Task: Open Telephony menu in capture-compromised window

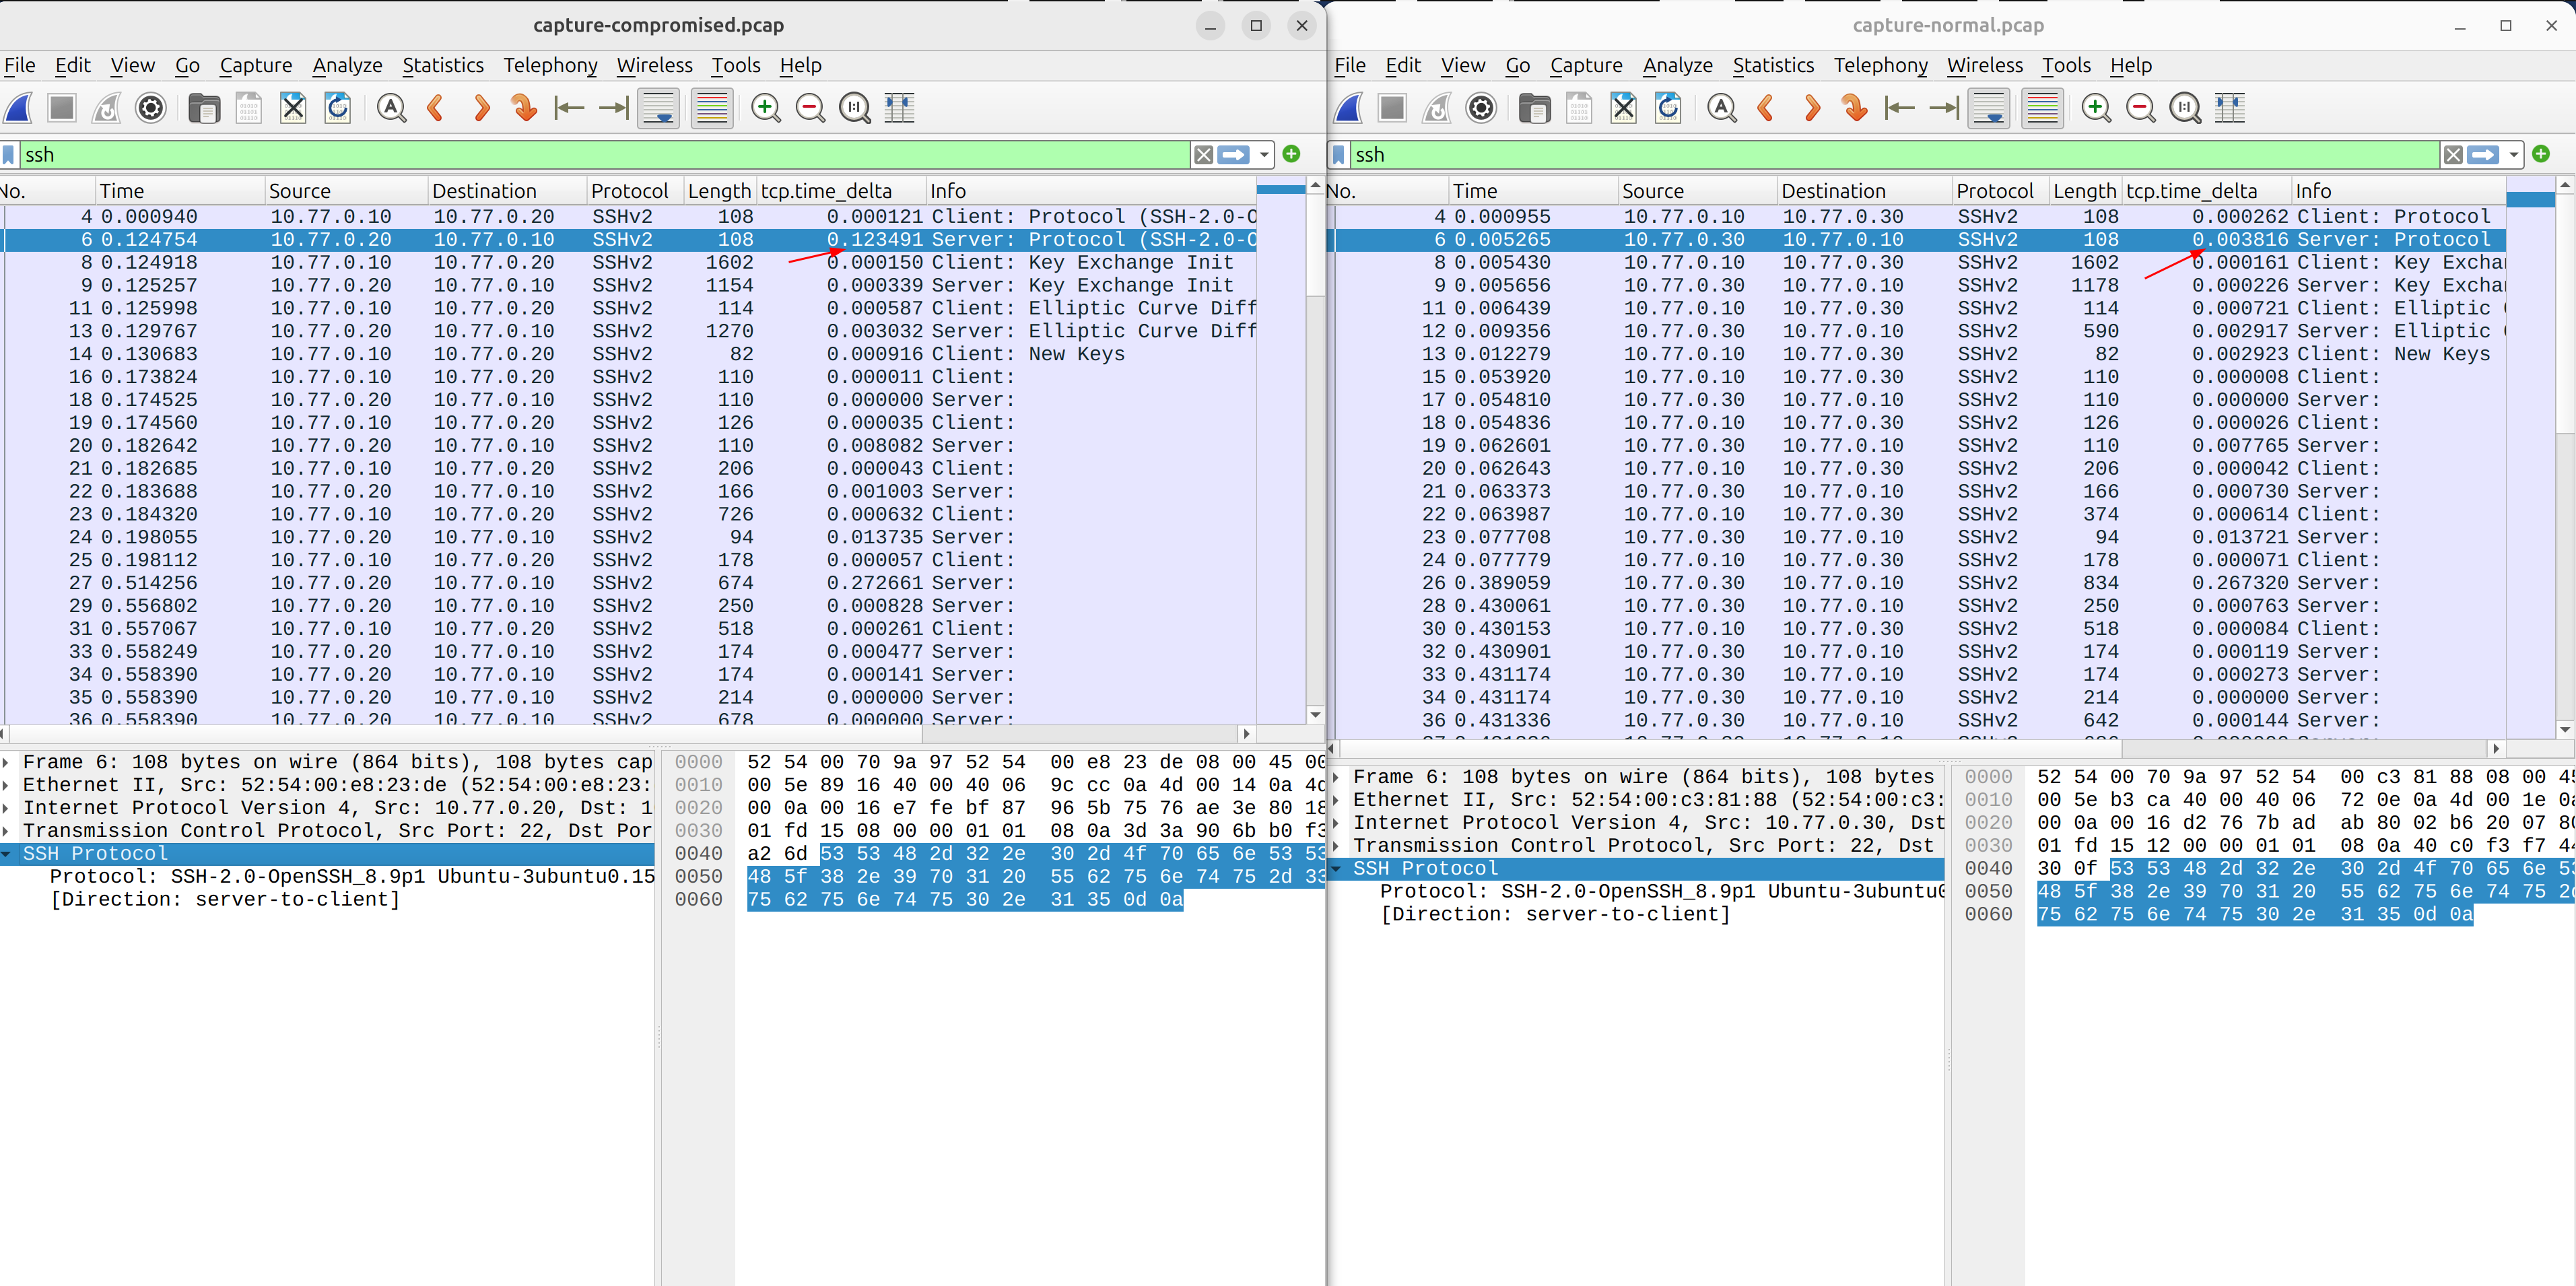Action: [x=550, y=66]
